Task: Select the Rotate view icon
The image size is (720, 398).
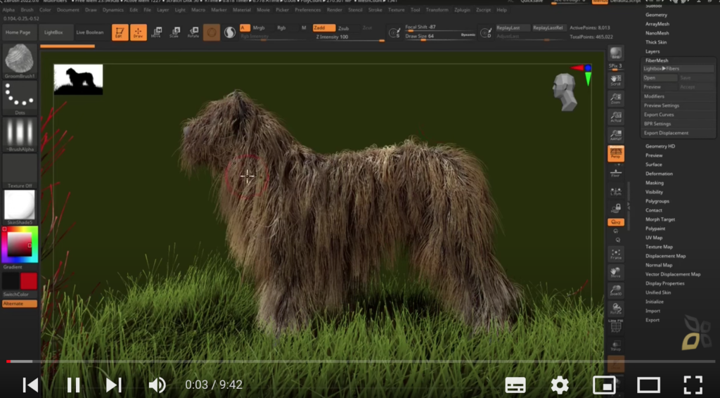Action: (615, 309)
